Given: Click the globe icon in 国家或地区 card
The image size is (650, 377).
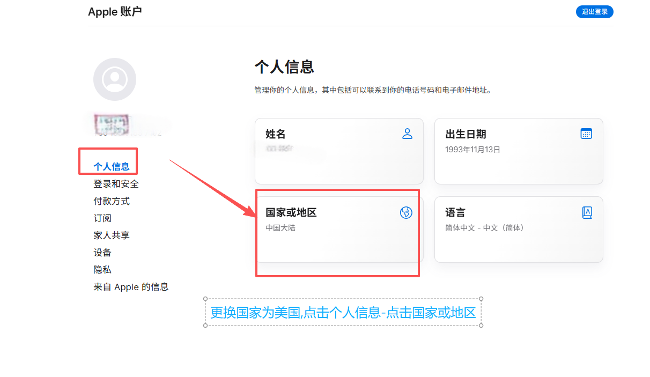Looking at the screenshot, I should pos(406,213).
